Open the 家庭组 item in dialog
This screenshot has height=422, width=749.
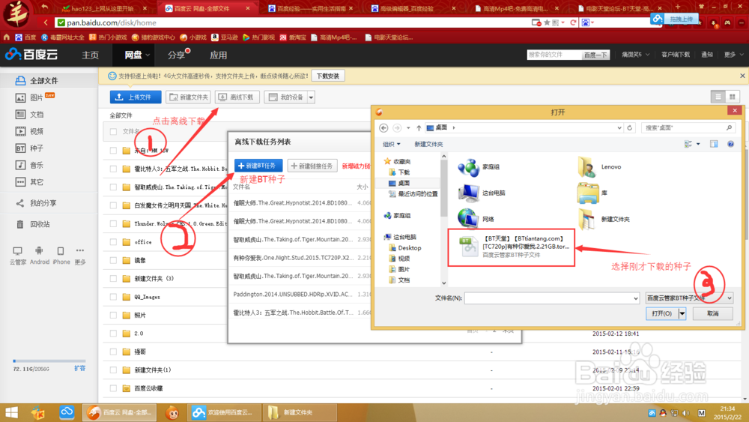tap(479, 167)
